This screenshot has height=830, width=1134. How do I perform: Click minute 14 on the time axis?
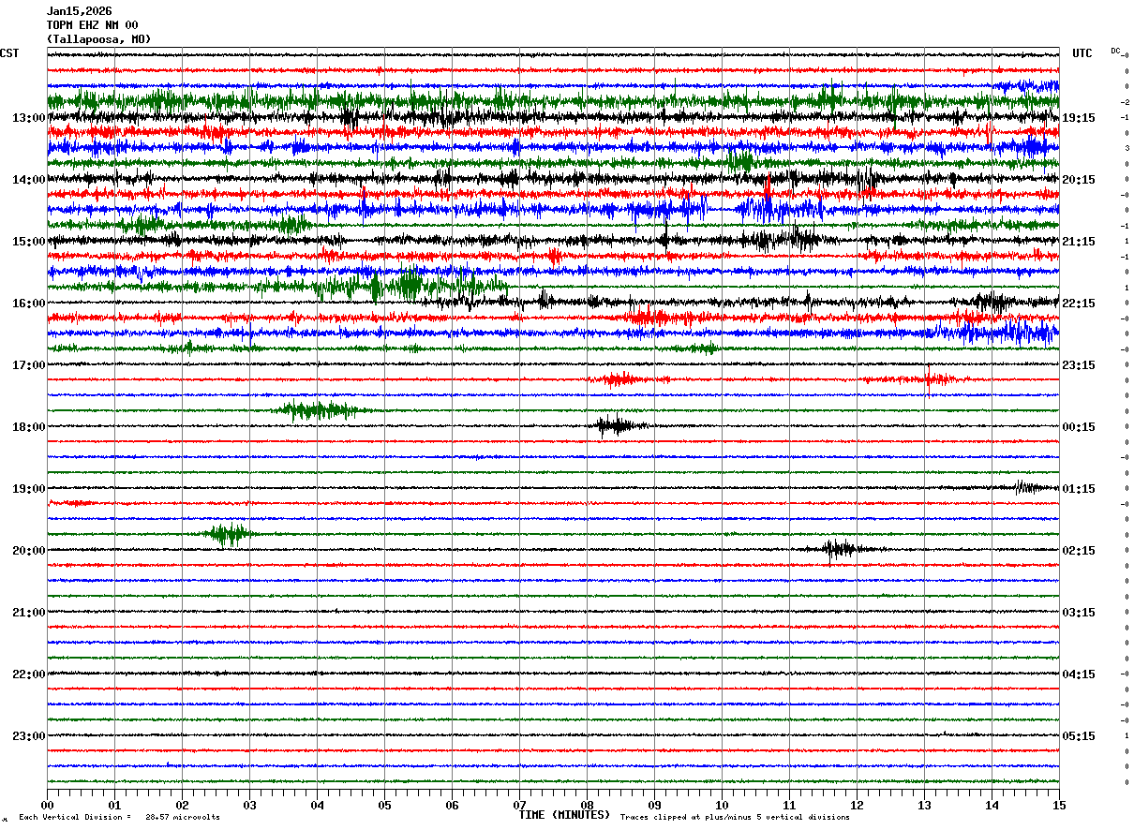tap(992, 805)
